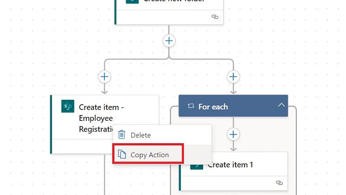
Task: Click the plus button above the For each action
Action: coord(233,77)
